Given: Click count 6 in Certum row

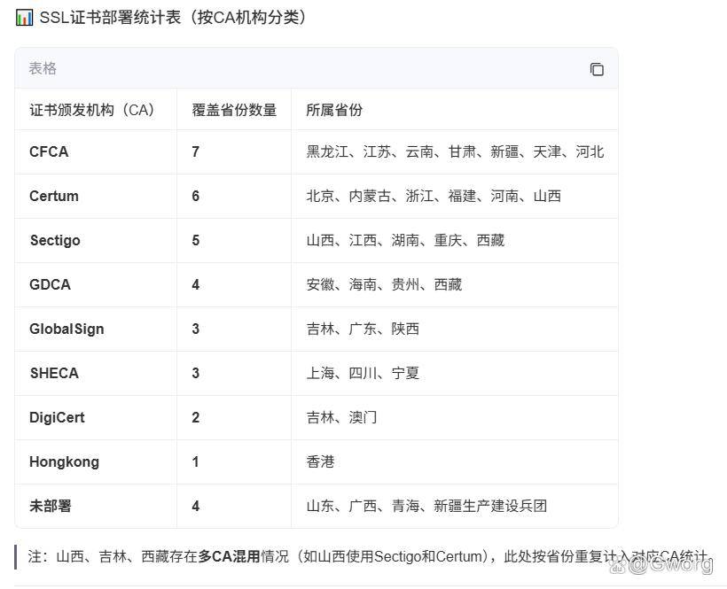Looking at the screenshot, I should click(196, 197).
